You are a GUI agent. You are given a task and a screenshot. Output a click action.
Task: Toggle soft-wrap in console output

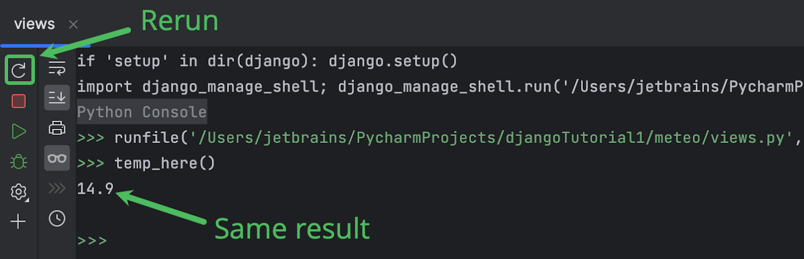57,68
